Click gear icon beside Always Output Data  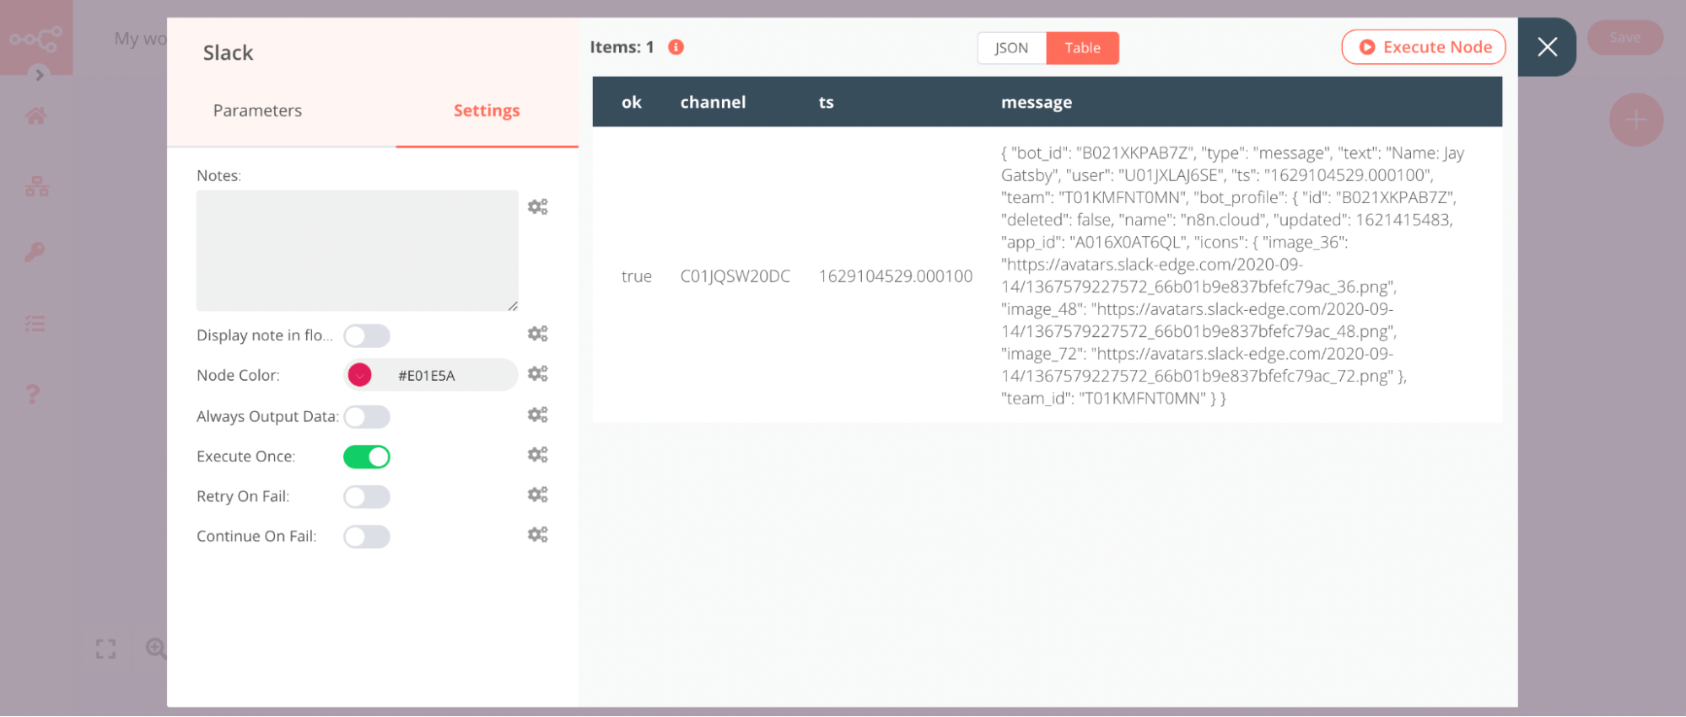click(x=537, y=415)
